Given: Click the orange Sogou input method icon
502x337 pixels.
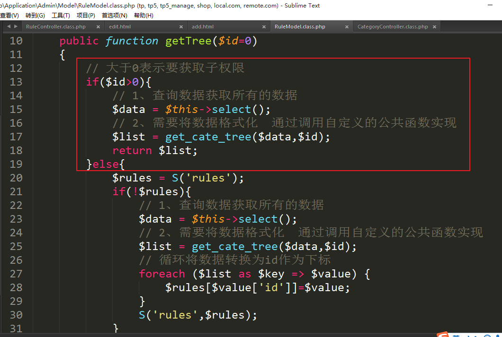Looking at the screenshot, I should tap(443, 335).
